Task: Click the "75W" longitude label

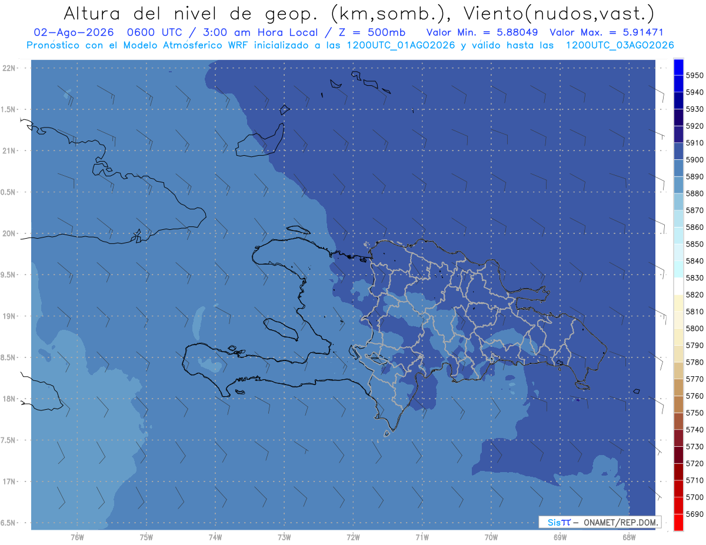Action: click(x=146, y=537)
